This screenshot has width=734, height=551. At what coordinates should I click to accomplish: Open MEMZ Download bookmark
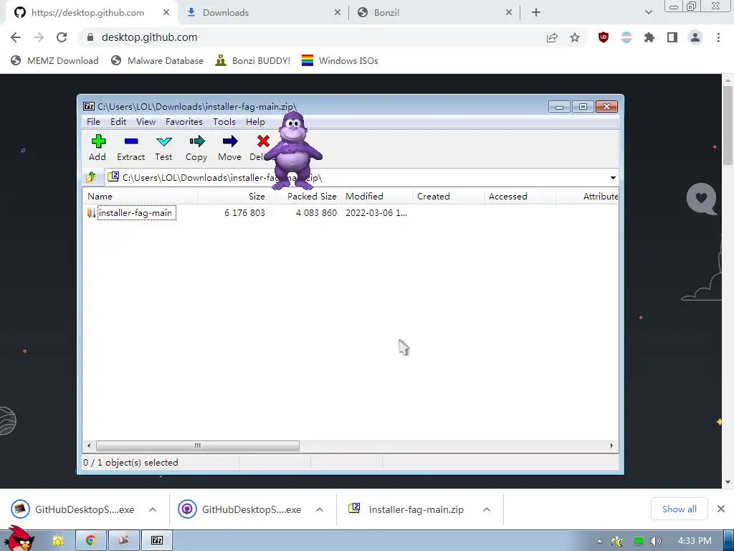click(54, 61)
